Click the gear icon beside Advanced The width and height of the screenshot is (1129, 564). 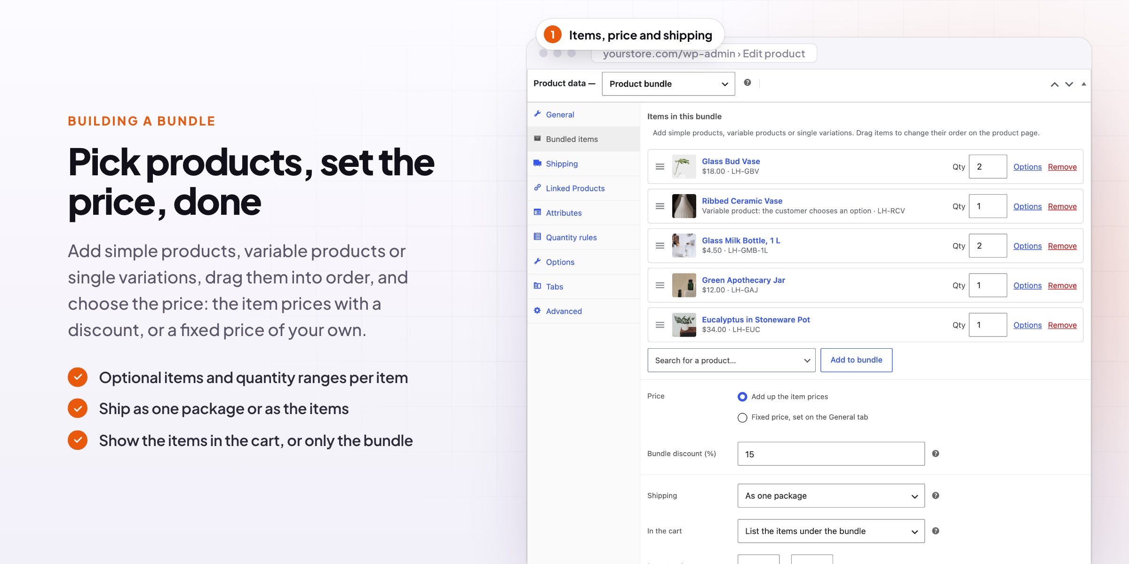coord(537,310)
